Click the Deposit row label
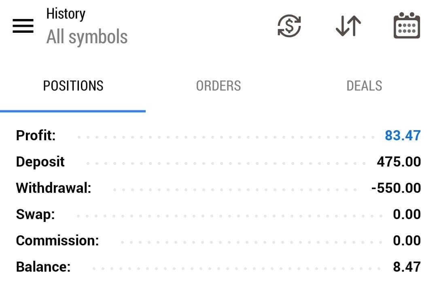Image resolution: width=437 pixels, height=285 pixels. [40, 162]
